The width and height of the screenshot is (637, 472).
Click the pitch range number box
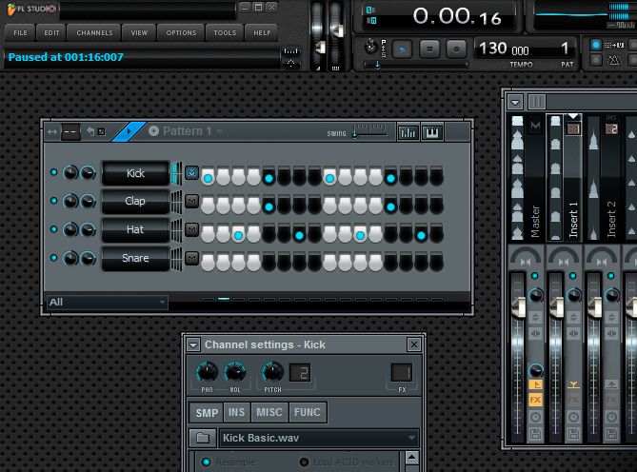pyautogui.click(x=300, y=373)
